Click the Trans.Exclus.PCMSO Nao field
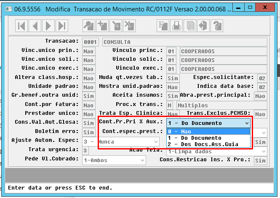The height and width of the screenshot is (198, 280). 260,114
